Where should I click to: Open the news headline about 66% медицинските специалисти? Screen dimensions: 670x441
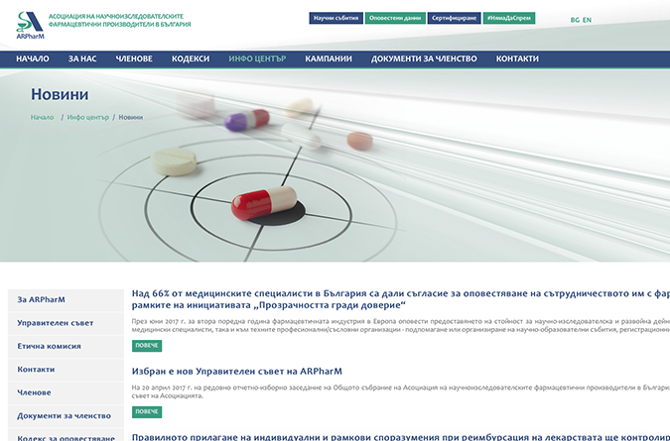pyautogui.click(x=401, y=299)
